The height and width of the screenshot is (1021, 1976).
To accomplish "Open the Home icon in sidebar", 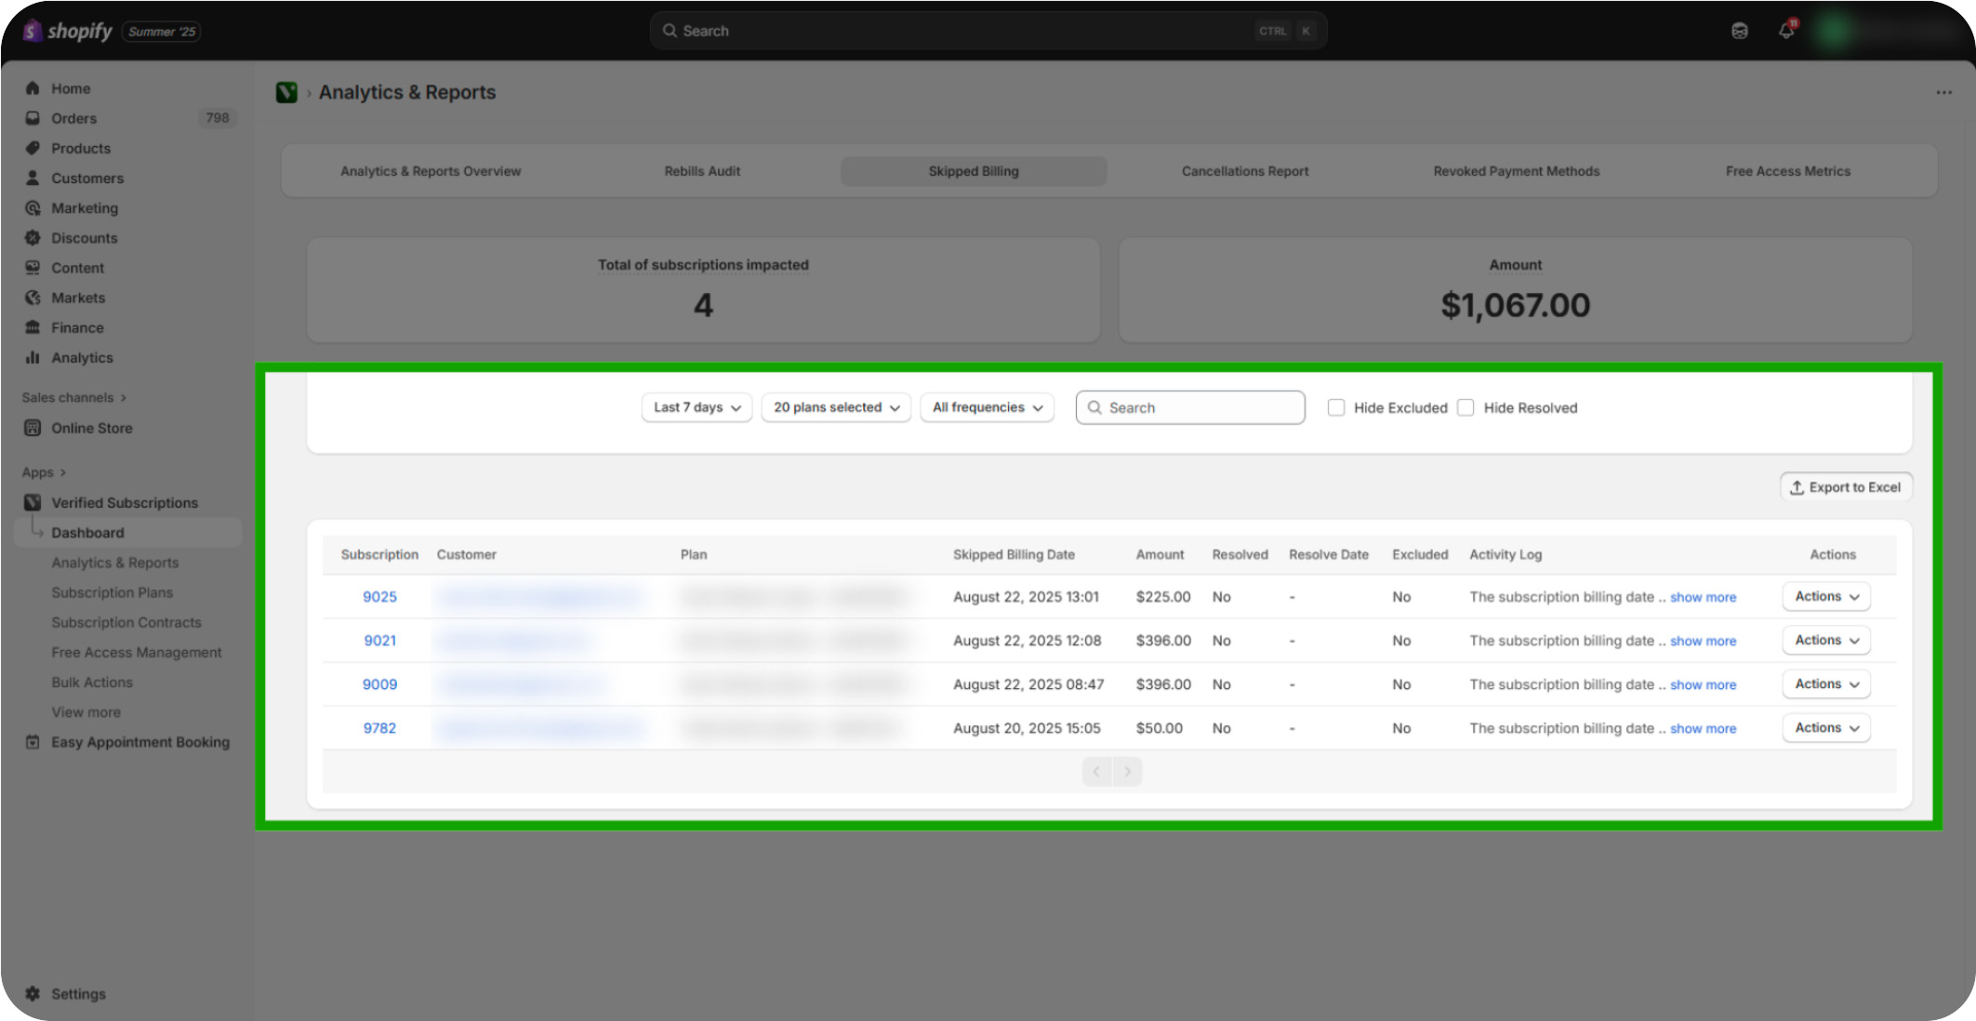I will (x=33, y=88).
